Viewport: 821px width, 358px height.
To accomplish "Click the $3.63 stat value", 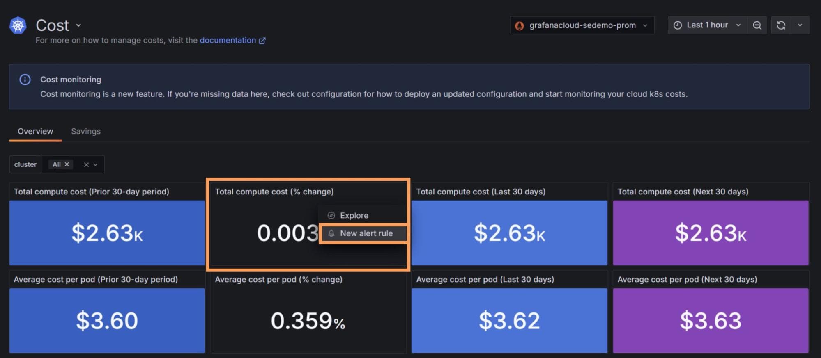I will pos(711,321).
